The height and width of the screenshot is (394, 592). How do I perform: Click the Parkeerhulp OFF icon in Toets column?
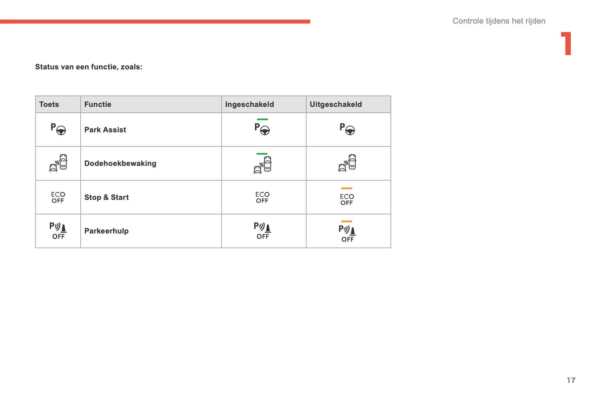coord(58,231)
